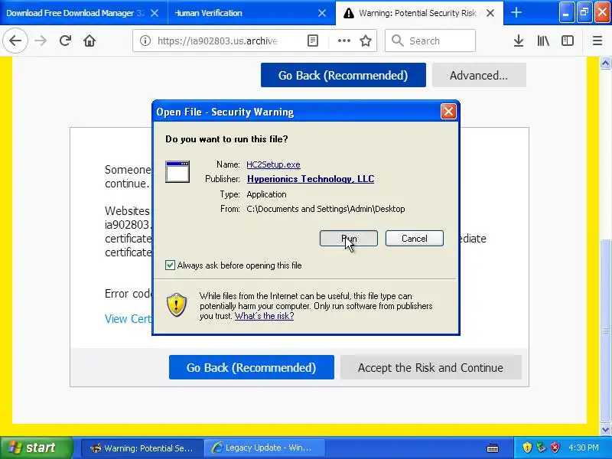Click the Do you want to run this file? text

[x=226, y=139]
